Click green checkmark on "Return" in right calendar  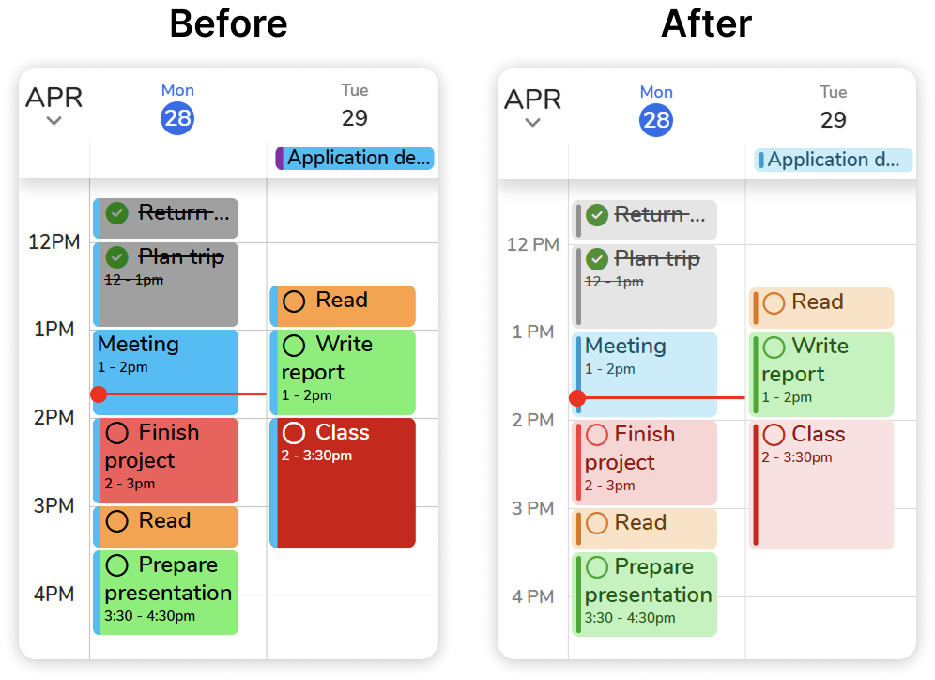click(597, 215)
